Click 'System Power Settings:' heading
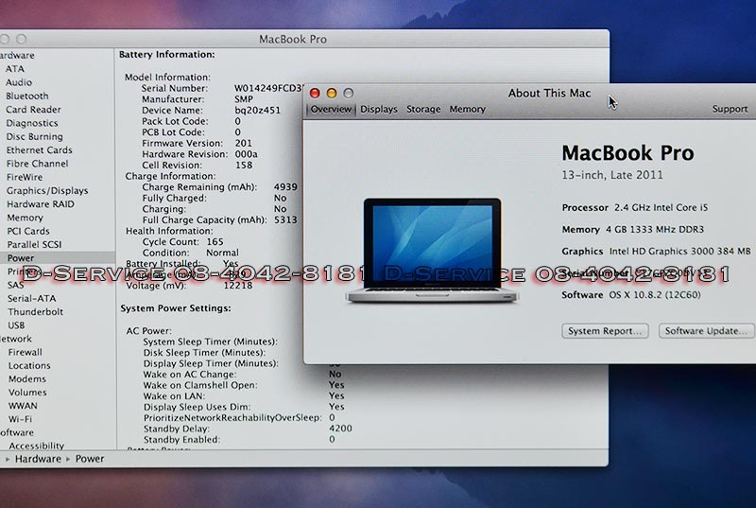The width and height of the screenshot is (756, 508). (x=176, y=308)
